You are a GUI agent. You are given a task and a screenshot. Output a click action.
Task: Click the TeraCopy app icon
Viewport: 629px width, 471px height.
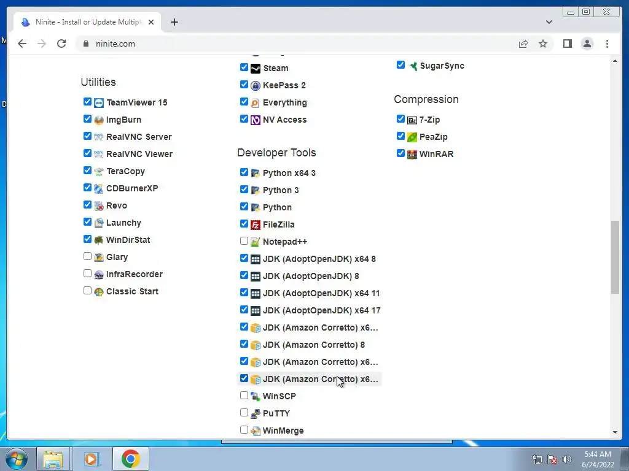tap(99, 172)
